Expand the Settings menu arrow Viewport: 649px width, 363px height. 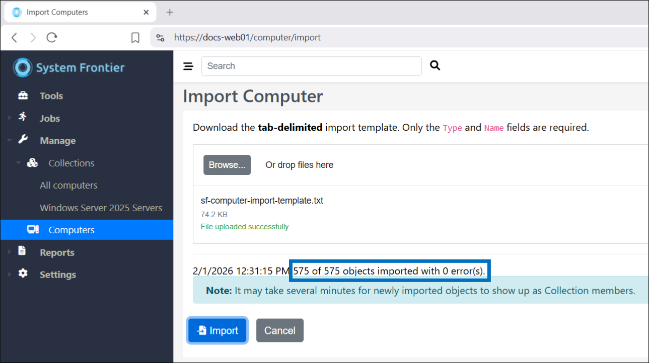9,275
